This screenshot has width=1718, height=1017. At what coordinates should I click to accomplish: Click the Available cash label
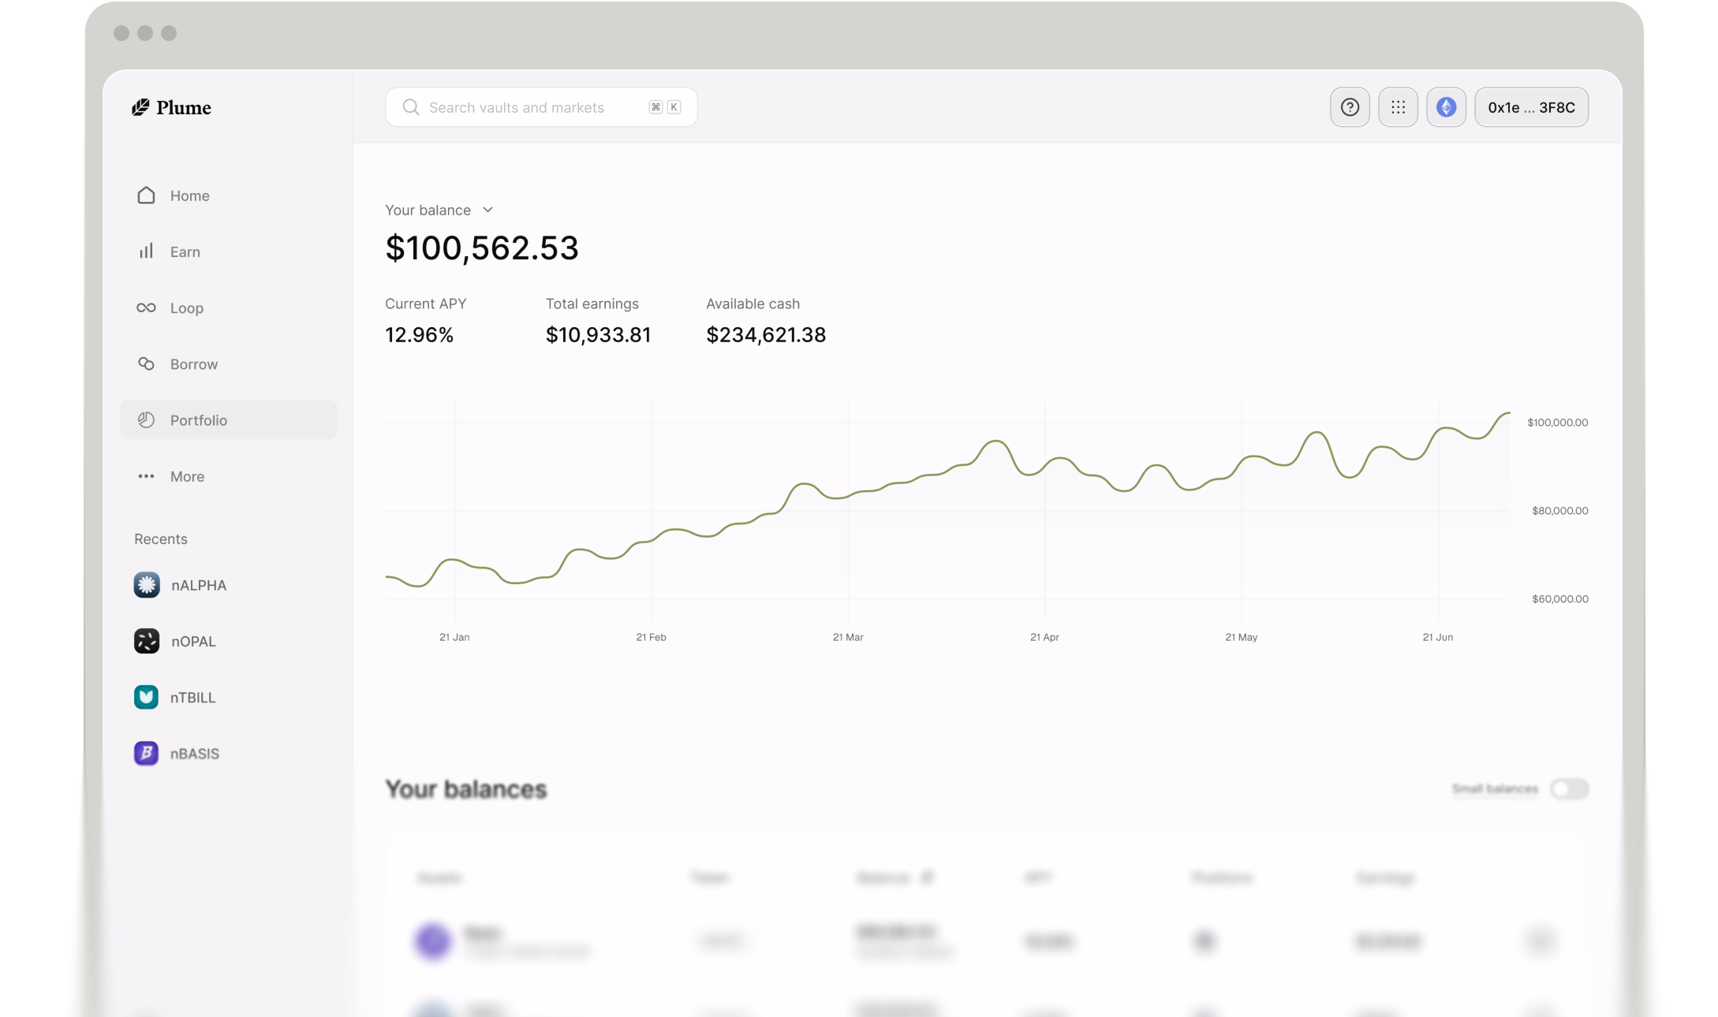click(x=753, y=304)
